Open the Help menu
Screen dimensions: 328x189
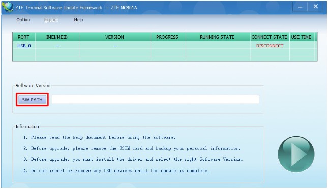click(78, 20)
